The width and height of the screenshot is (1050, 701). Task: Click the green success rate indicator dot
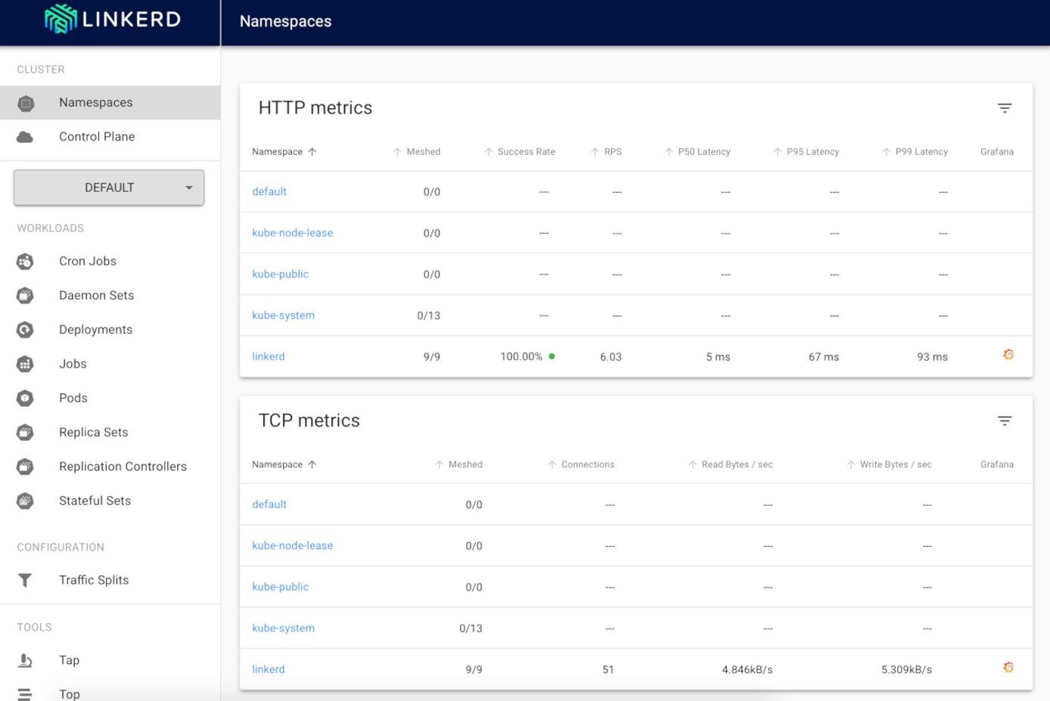pyautogui.click(x=553, y=355)
